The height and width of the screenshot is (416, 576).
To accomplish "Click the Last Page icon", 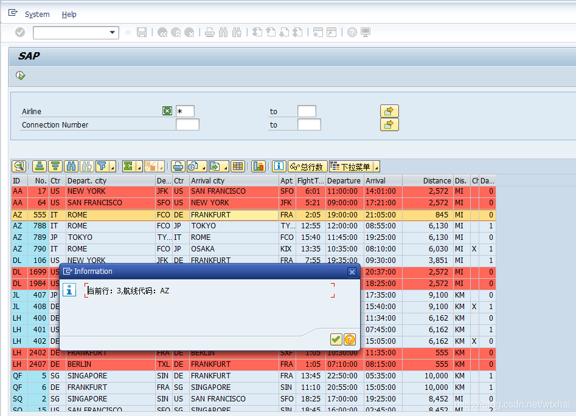I will (x=297, y=32).
